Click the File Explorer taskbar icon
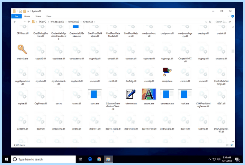 [108, 159]
